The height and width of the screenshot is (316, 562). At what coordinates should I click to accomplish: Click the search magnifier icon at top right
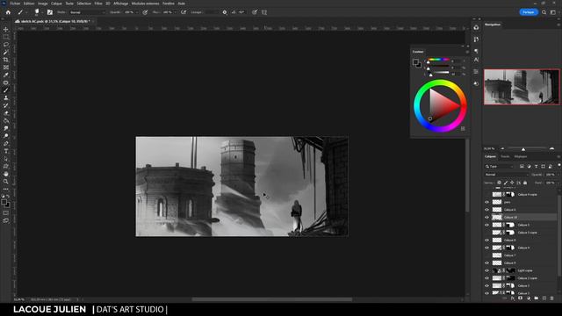pyautogui.click(x=544, y=12)
